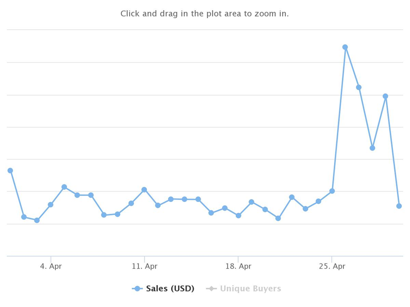Select the highest peak data point after 25 Apr
The width and height of the screenshot is (410, 307).
[x=345, y=47]
